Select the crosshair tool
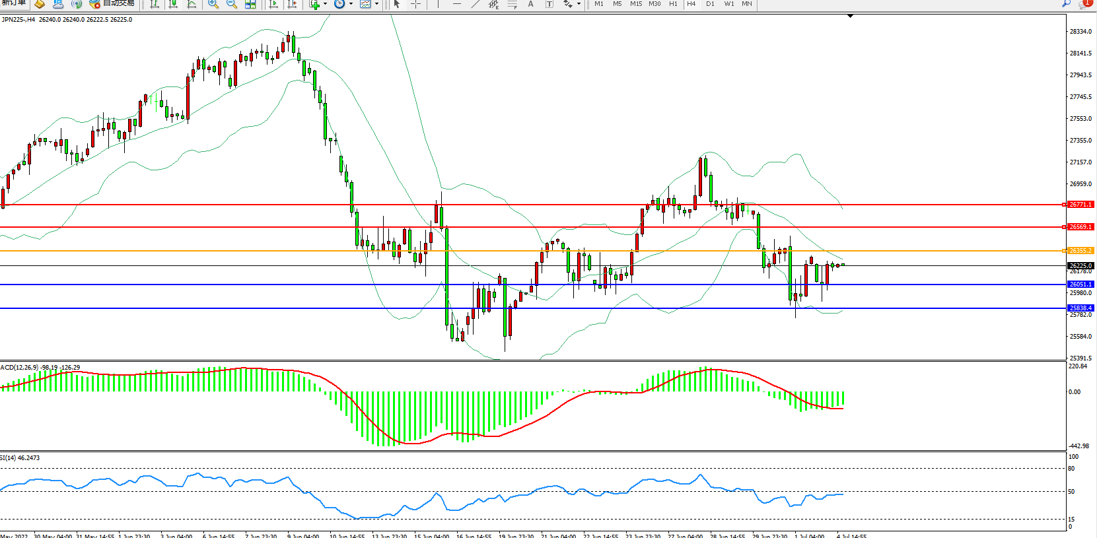The height and width of the screenshot is (538, 1097). [415, 4]
